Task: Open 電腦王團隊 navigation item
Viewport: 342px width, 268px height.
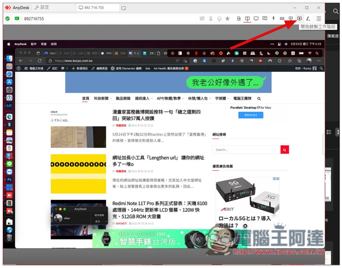Action: click(x=242, y=98)
